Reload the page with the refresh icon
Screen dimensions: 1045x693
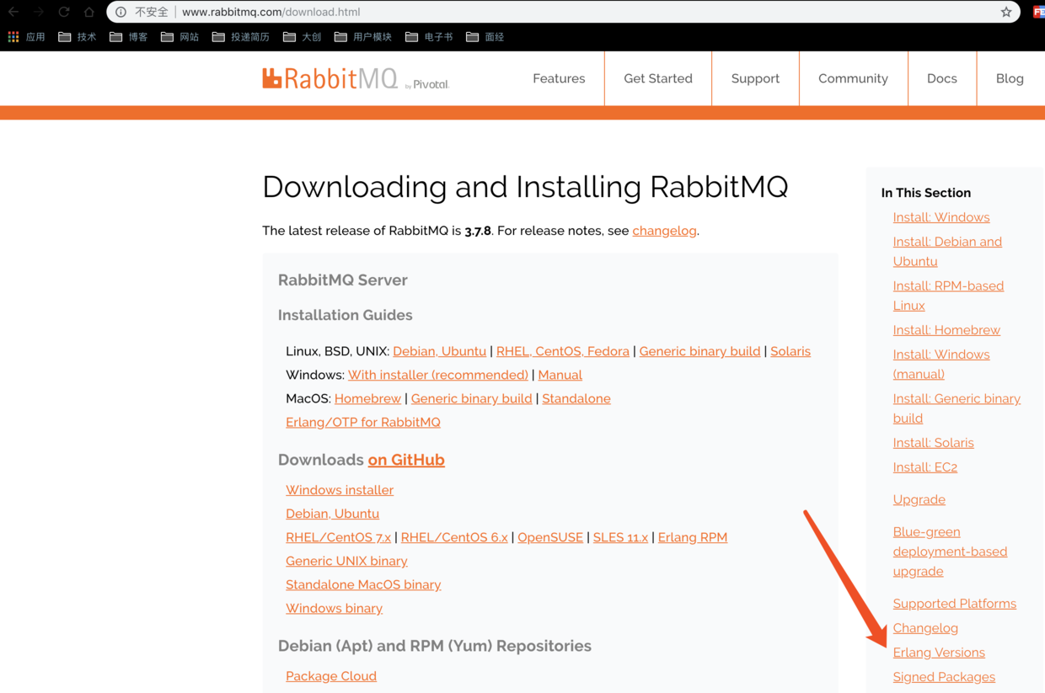[x=64, y=12]
